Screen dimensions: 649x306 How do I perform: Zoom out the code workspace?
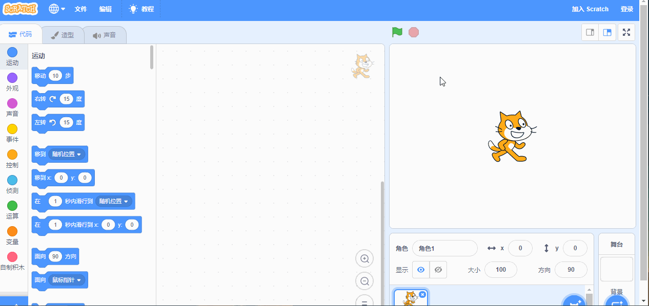coord(364,281)
